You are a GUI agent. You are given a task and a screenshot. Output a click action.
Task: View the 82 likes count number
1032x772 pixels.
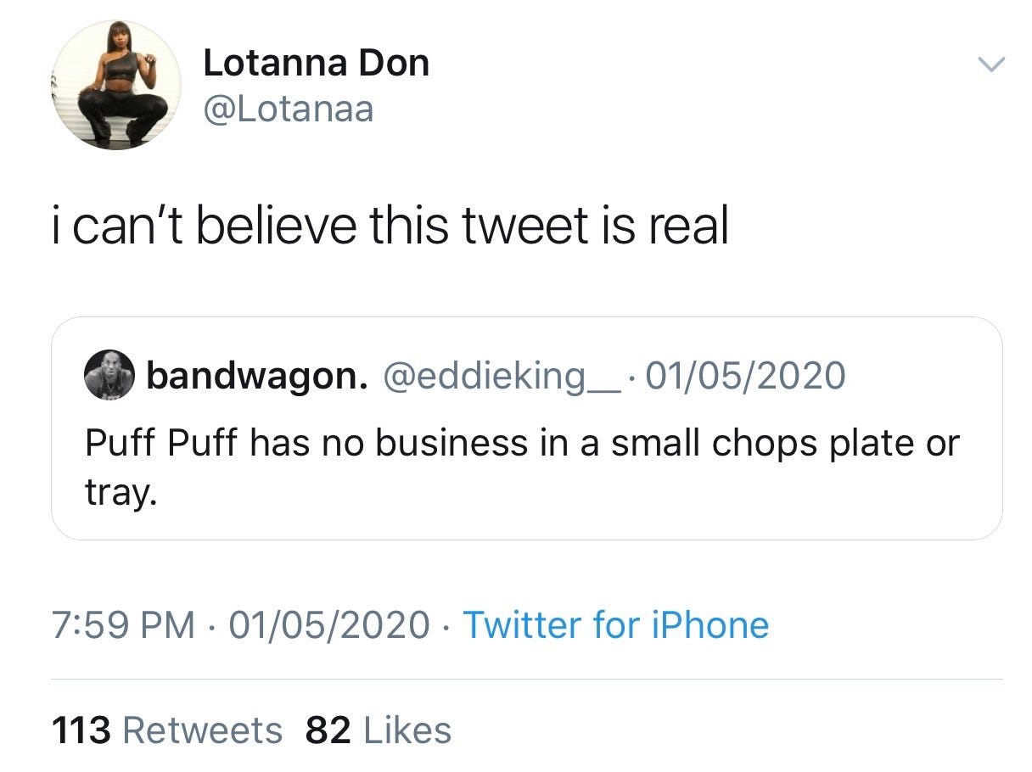tap(328, 730)
